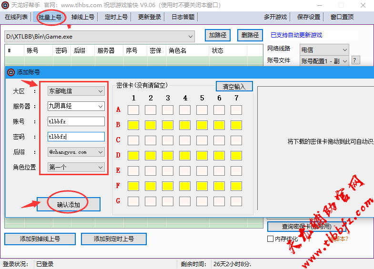Click security card cell E3
374x269 pixels.
(168, 171)
